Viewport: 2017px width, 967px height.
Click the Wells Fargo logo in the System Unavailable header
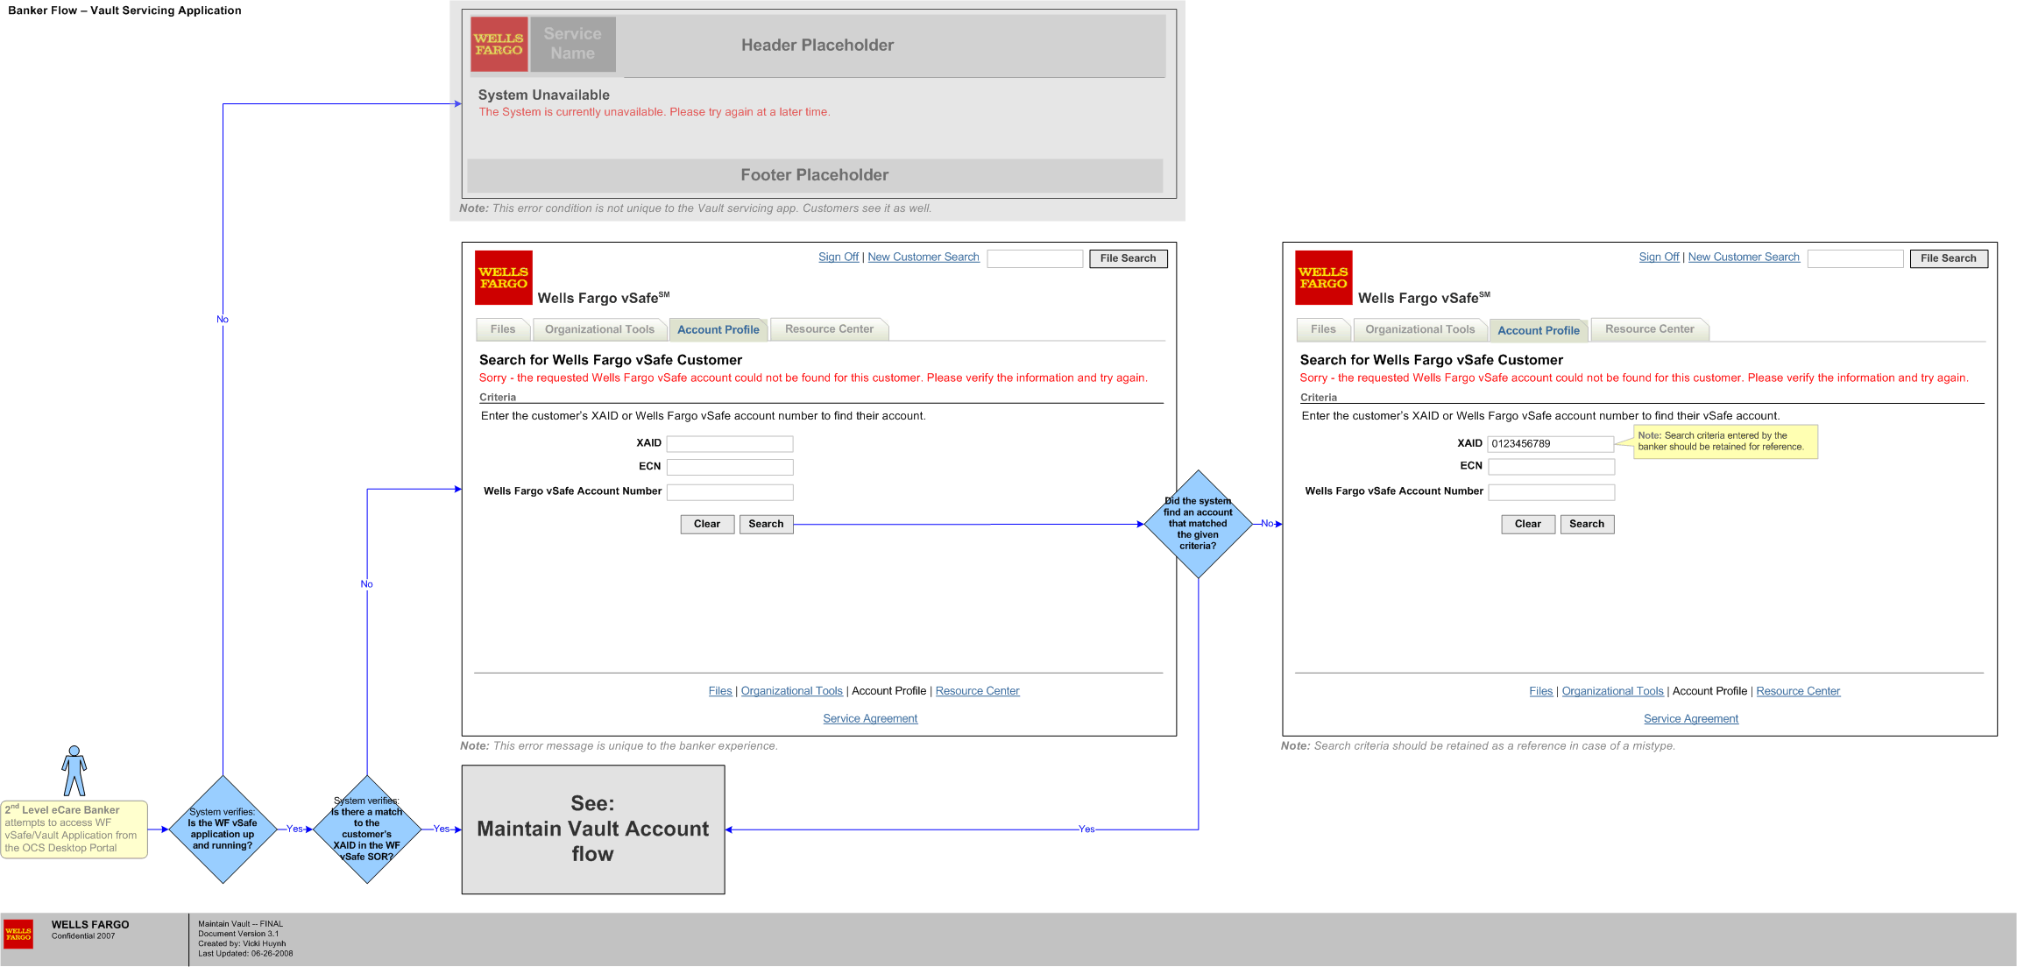(x=499, y=44)
